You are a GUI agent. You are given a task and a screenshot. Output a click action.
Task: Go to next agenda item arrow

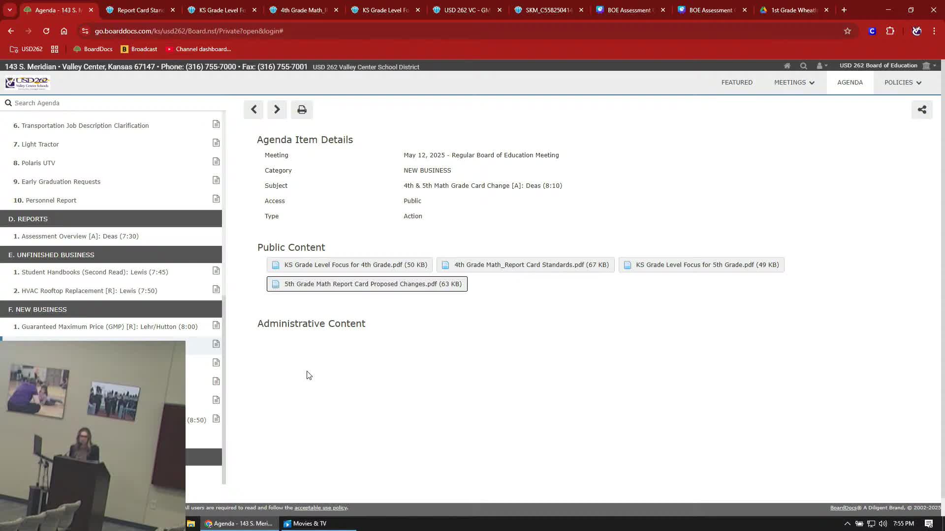(277, 110)
